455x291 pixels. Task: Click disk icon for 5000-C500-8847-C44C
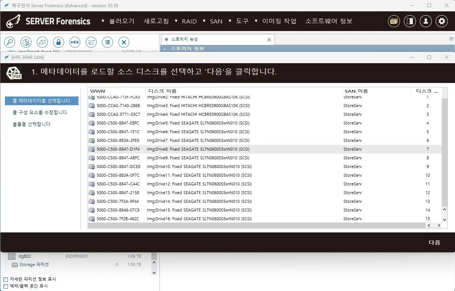(92, 184)
